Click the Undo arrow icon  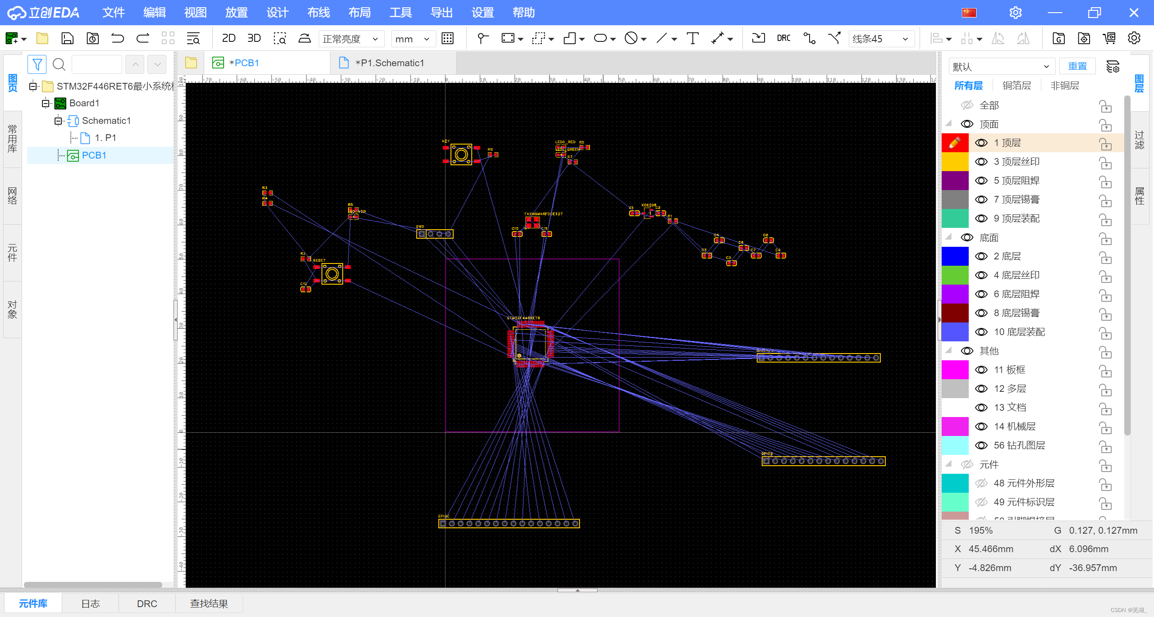118,38
